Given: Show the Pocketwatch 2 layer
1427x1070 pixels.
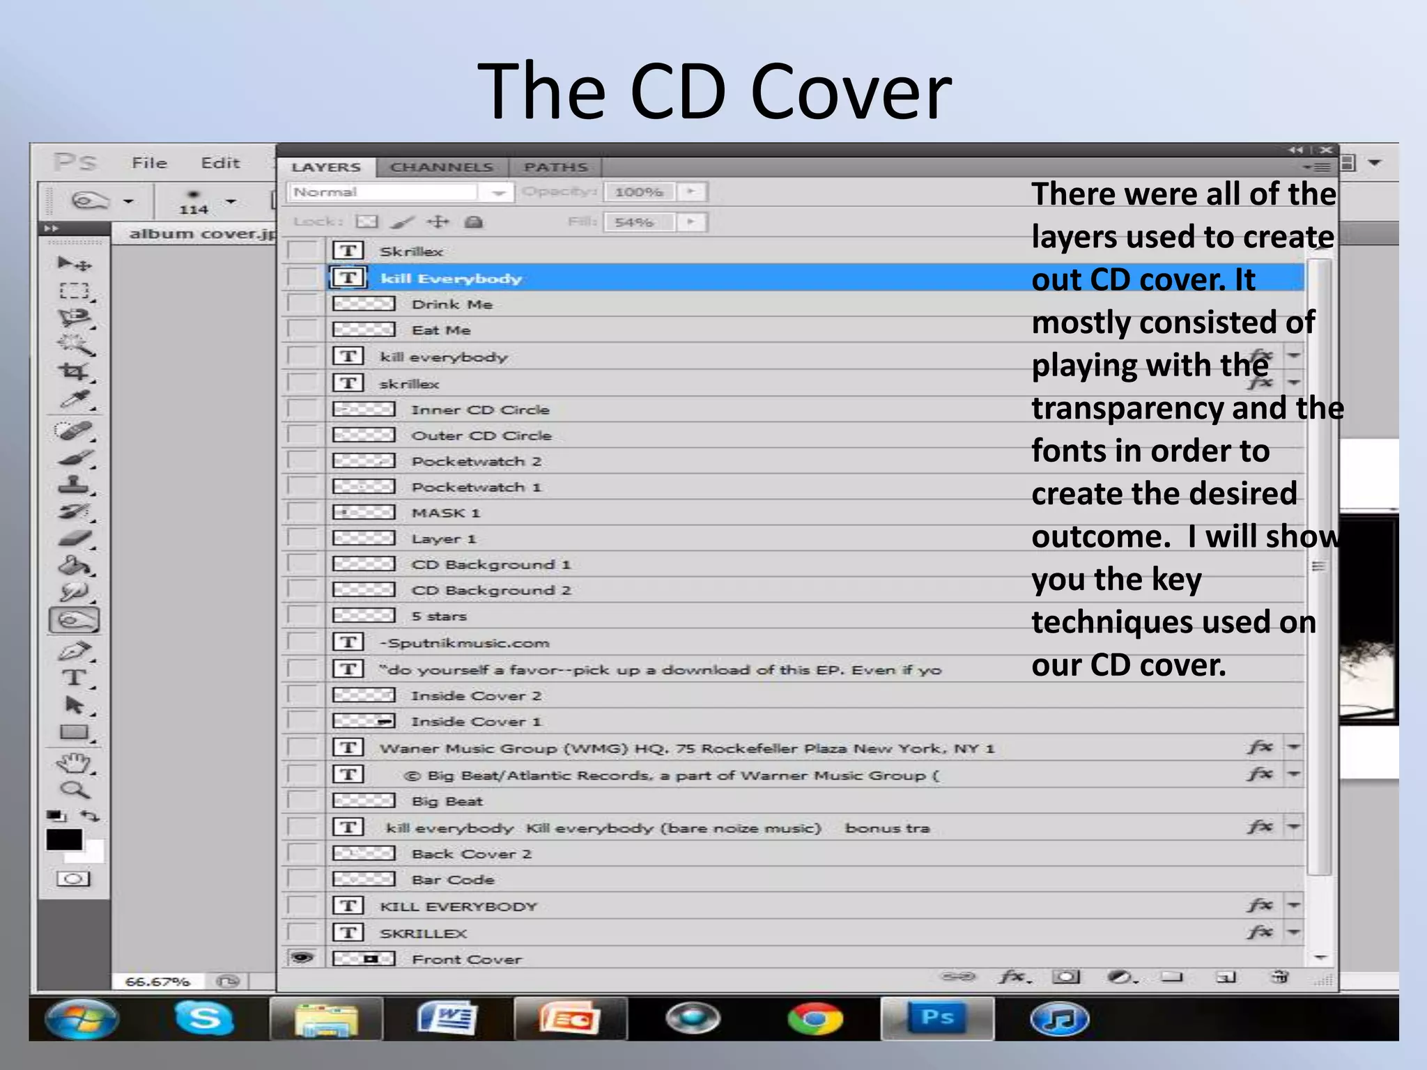Looking at the screenshot, I should coord(302,460).
